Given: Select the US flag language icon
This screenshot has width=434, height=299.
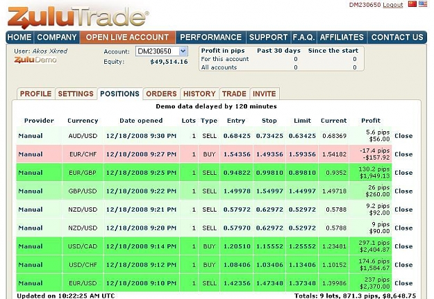Looking at the screenshot, I should [x=423, y=4].
